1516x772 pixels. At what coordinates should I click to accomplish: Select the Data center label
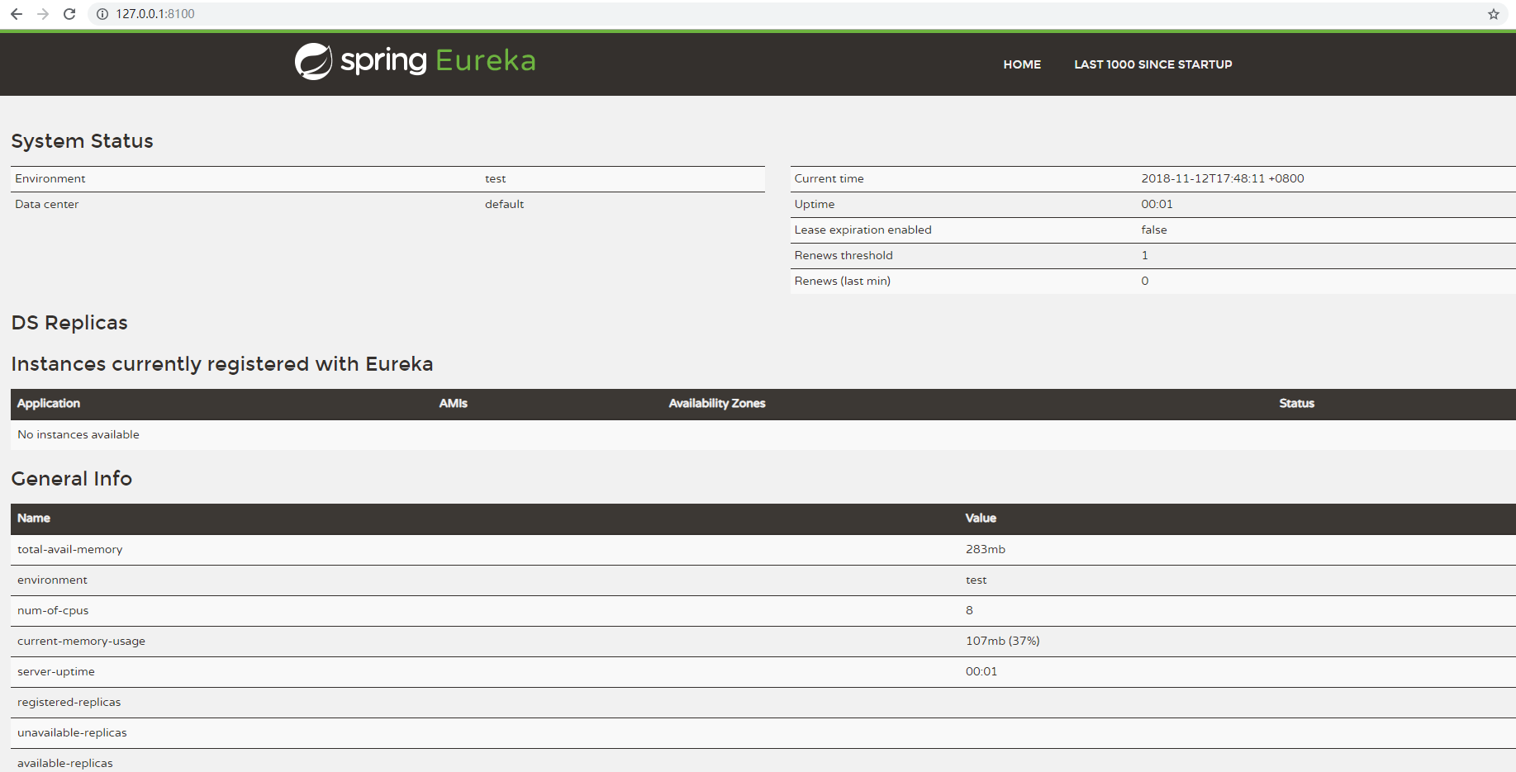coord(47,204)
